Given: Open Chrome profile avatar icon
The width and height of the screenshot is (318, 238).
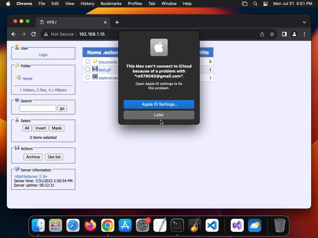Looking at the screenshot, I should [294, 34].
